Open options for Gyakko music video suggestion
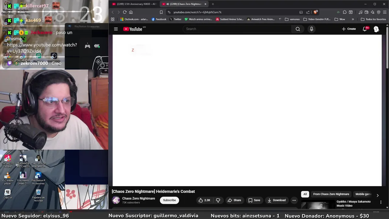Image resolution: width=389 pixels, height=219 pixels. (x=381, y=202)
